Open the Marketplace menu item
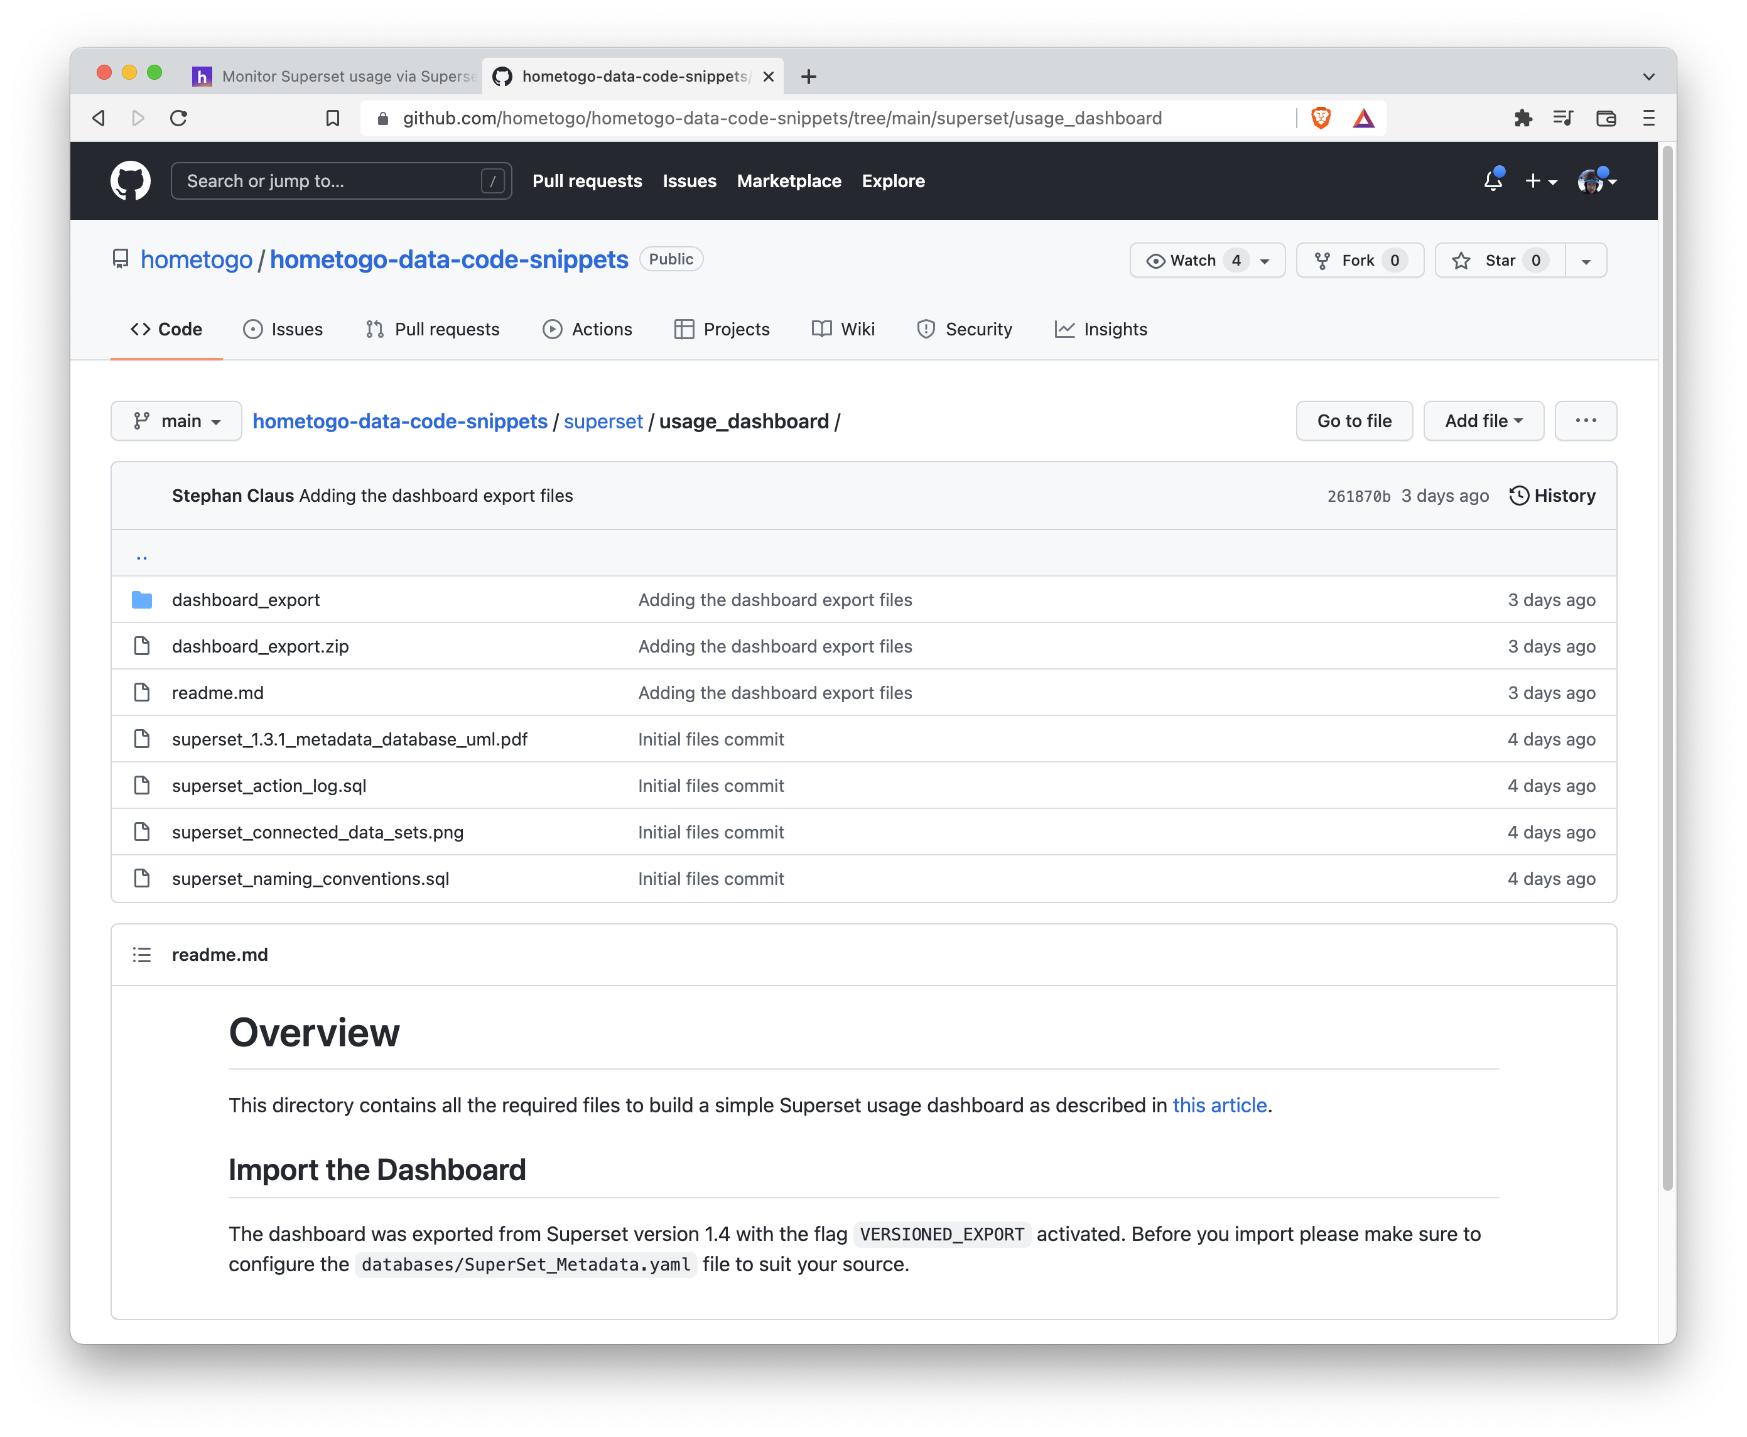 click(x=789, y=180)
